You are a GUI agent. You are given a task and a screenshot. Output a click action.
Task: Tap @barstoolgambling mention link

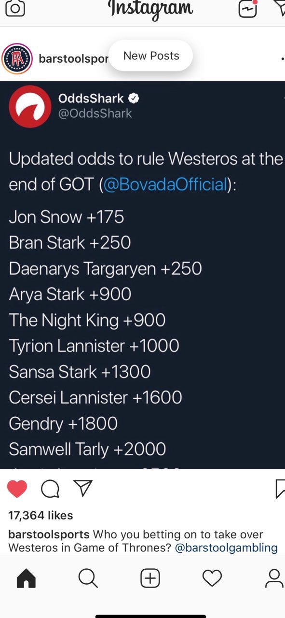[226, 548]
